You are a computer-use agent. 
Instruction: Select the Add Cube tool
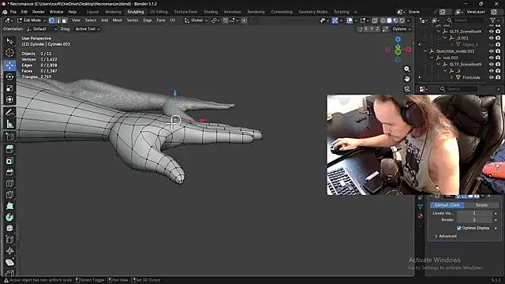point(9,136)
